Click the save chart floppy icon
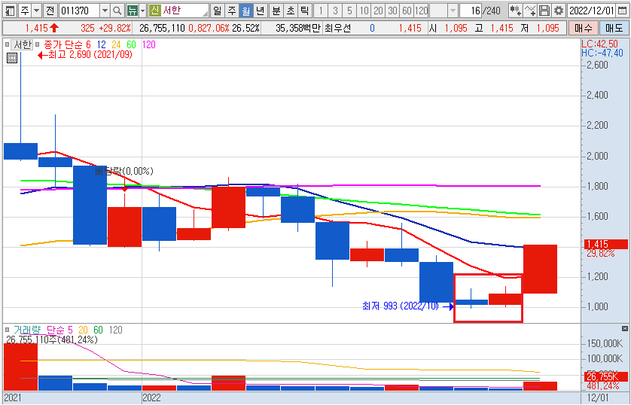The height and width of the screenshot is (405, 631). point(544,11)
